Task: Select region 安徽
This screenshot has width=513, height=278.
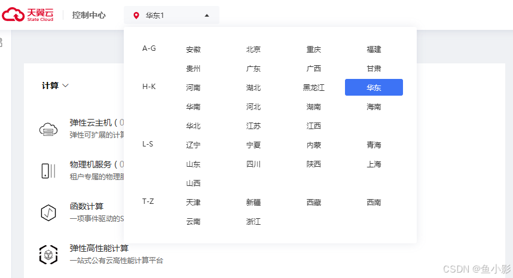Action: point(193,50)
